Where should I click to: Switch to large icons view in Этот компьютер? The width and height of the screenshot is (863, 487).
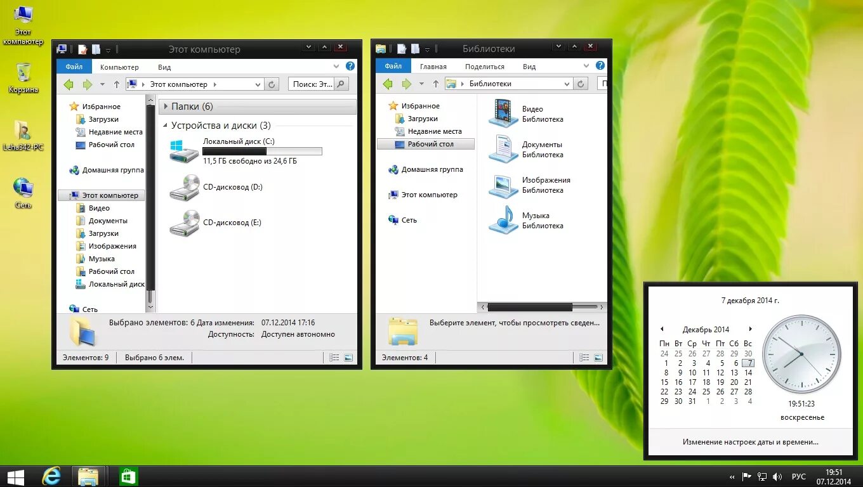pos(348,358)
